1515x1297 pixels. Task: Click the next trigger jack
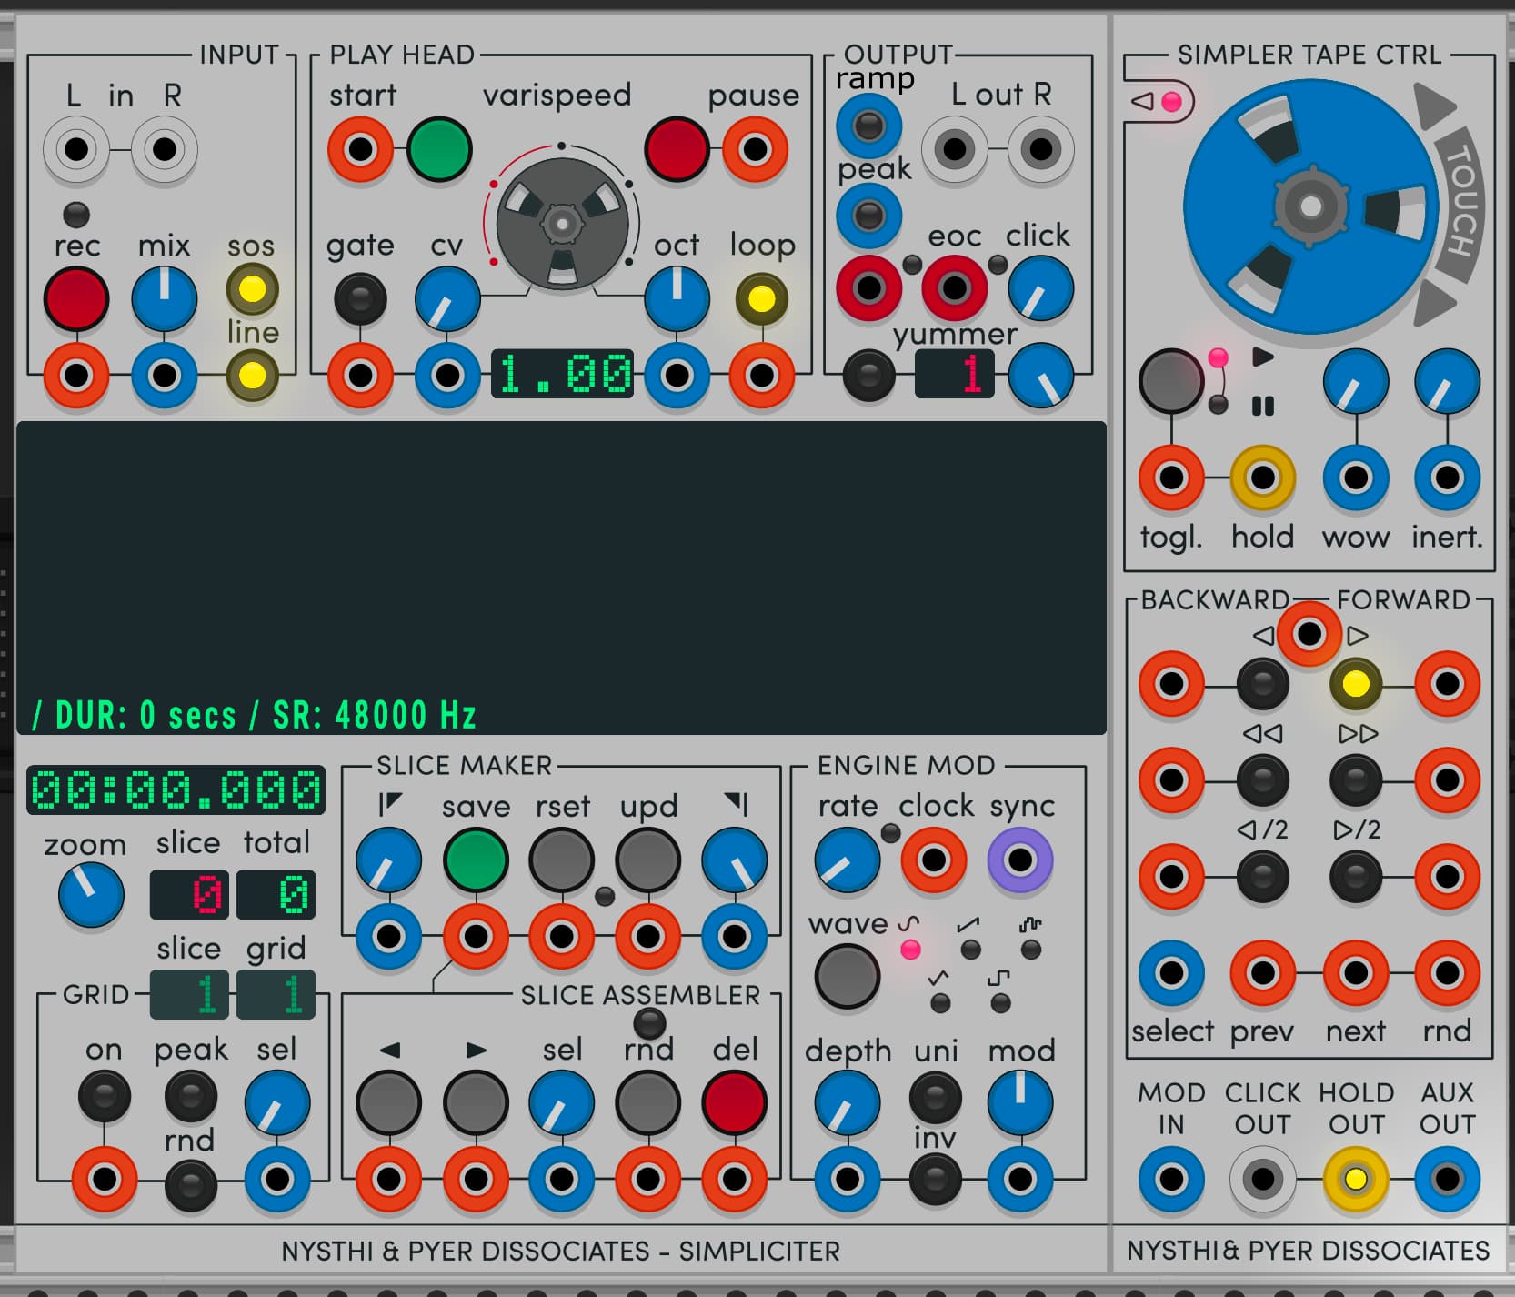(1356, 973)
